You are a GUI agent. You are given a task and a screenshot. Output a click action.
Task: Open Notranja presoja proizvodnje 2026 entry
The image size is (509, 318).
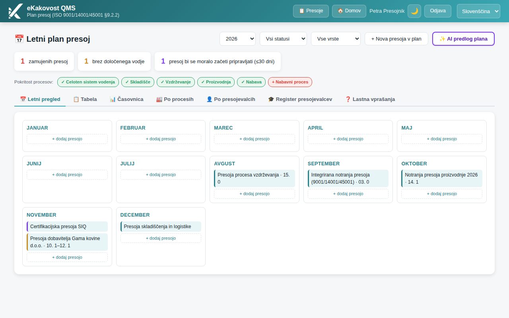coord(442,178)
